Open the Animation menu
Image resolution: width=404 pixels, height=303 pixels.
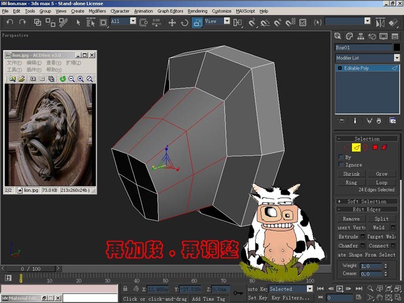[143, 11]
